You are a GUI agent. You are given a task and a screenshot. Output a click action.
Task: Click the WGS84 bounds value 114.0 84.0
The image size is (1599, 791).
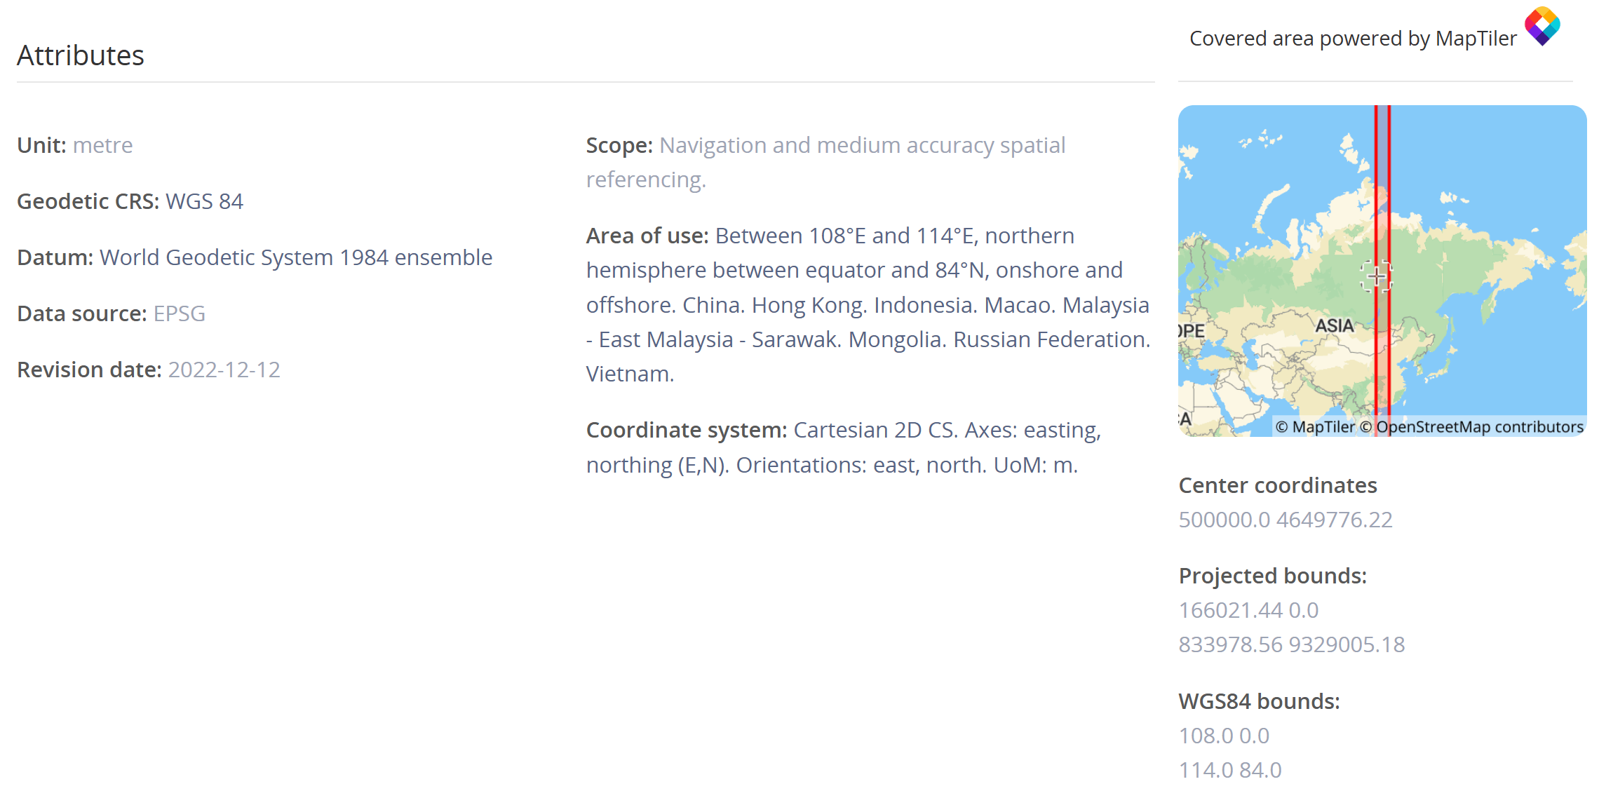1229,770
